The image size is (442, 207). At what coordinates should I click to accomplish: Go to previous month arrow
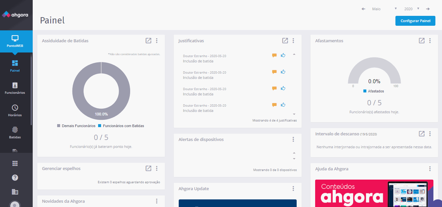pyautogui.click(x=363, y=9)
